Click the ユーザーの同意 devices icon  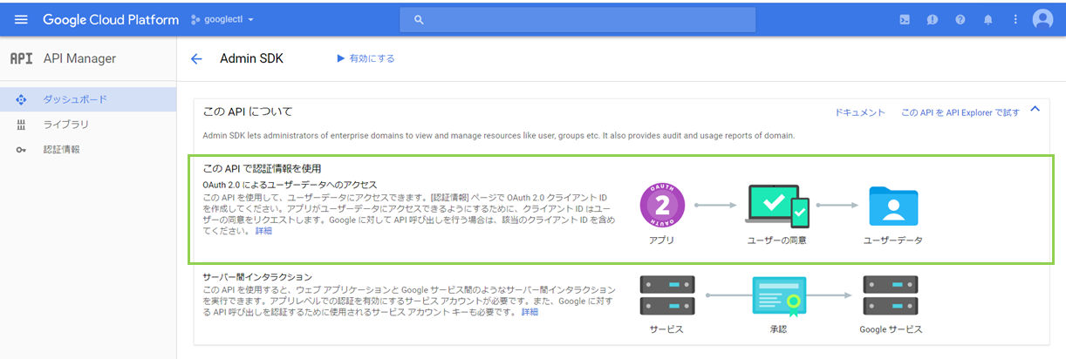(x=776, y=206)
